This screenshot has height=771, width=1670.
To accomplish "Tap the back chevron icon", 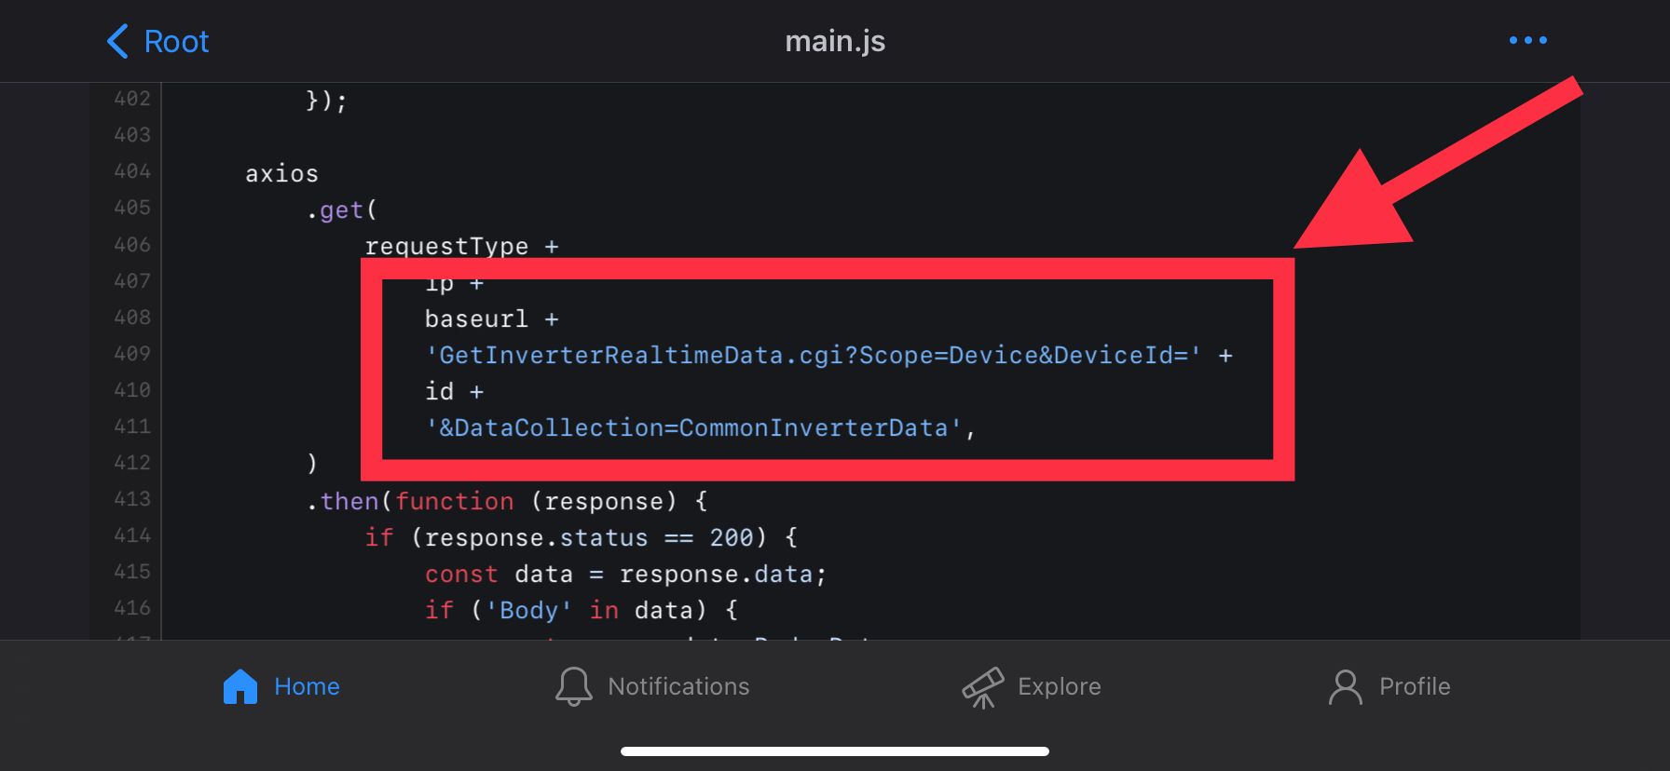I will (117, 42).
